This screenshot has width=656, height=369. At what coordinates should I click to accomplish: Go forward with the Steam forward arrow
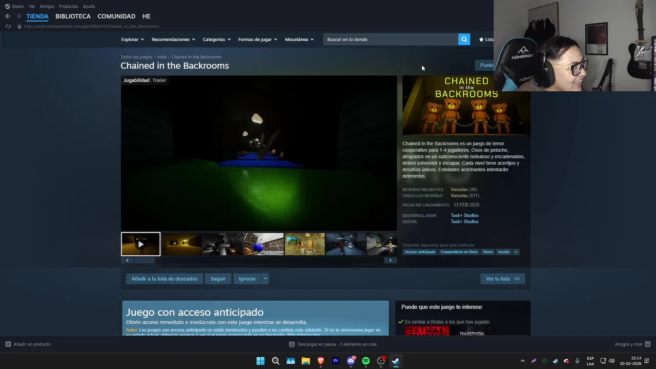[x=18, y=16]
